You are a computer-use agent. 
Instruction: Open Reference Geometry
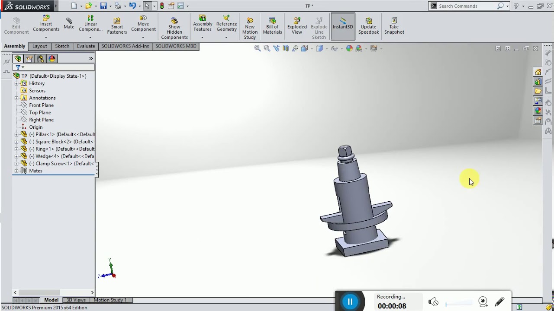[226, 24]
